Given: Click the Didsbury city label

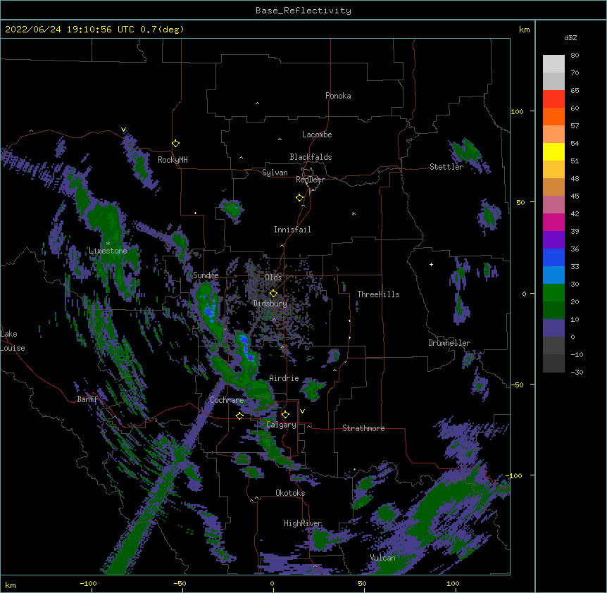Looking at the screenshot, I should click(x=270, y=304).
